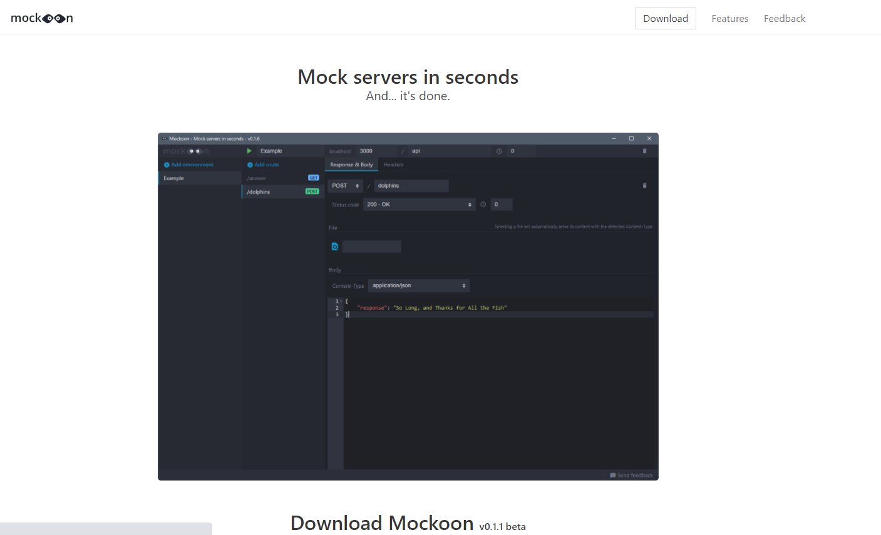Click the faded Mockoon logo inside the app sidebar

(186, 151)
